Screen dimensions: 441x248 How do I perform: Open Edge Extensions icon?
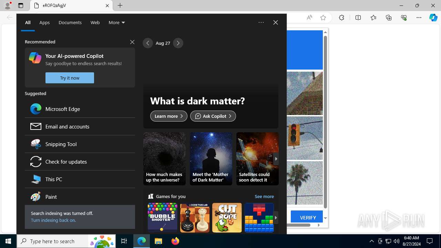(x=341, y=18)
